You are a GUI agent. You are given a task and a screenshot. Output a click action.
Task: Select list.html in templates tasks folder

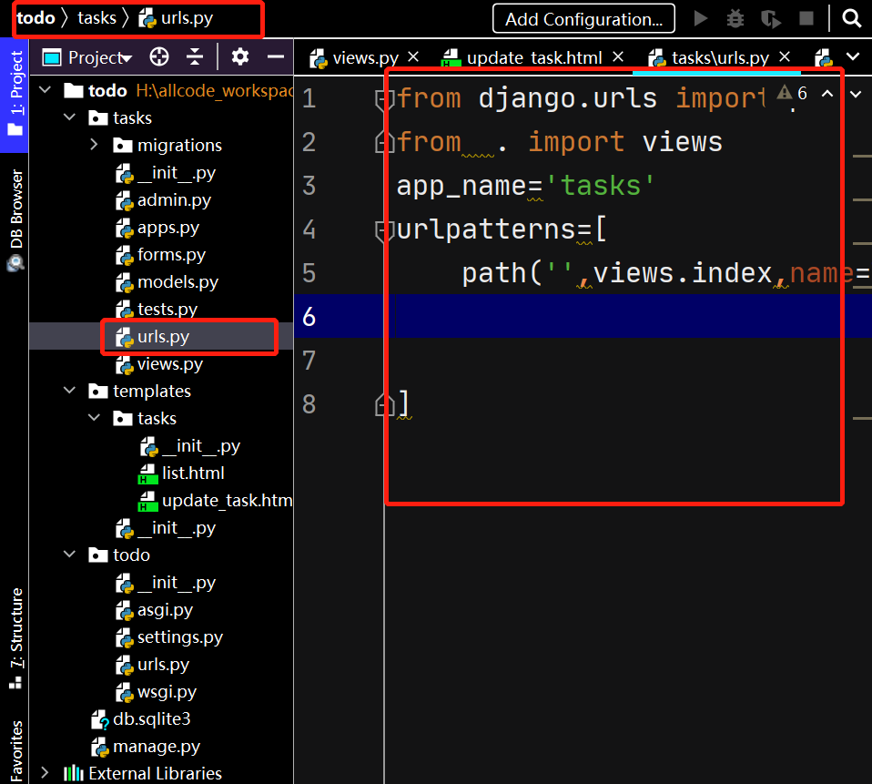click(x=182, y=473)
